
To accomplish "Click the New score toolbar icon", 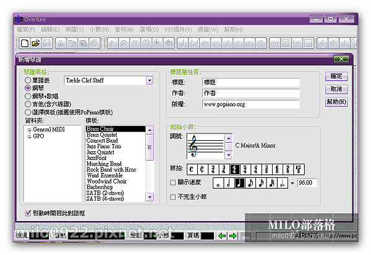I will coord(25,43).
